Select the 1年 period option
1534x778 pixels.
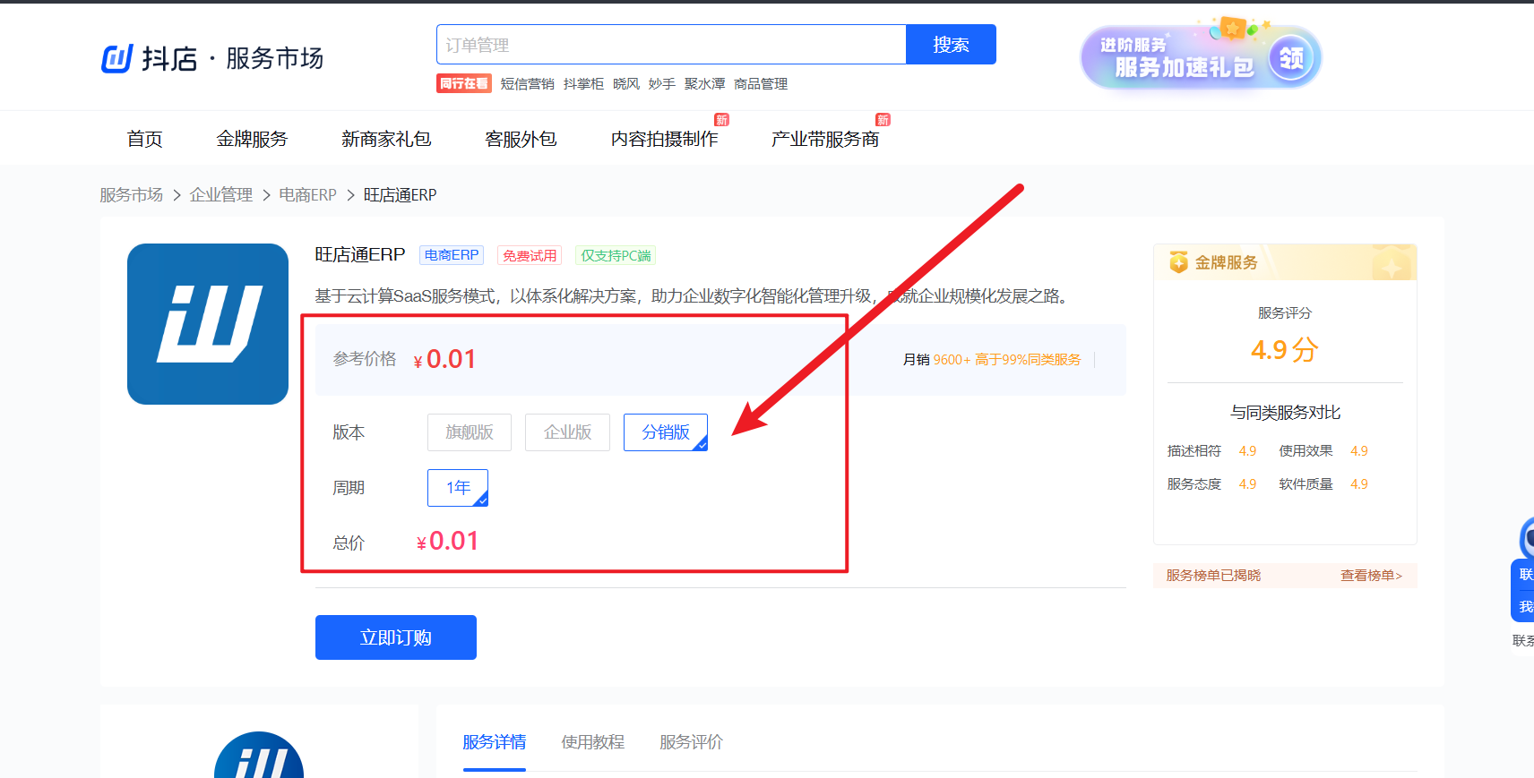458,488
